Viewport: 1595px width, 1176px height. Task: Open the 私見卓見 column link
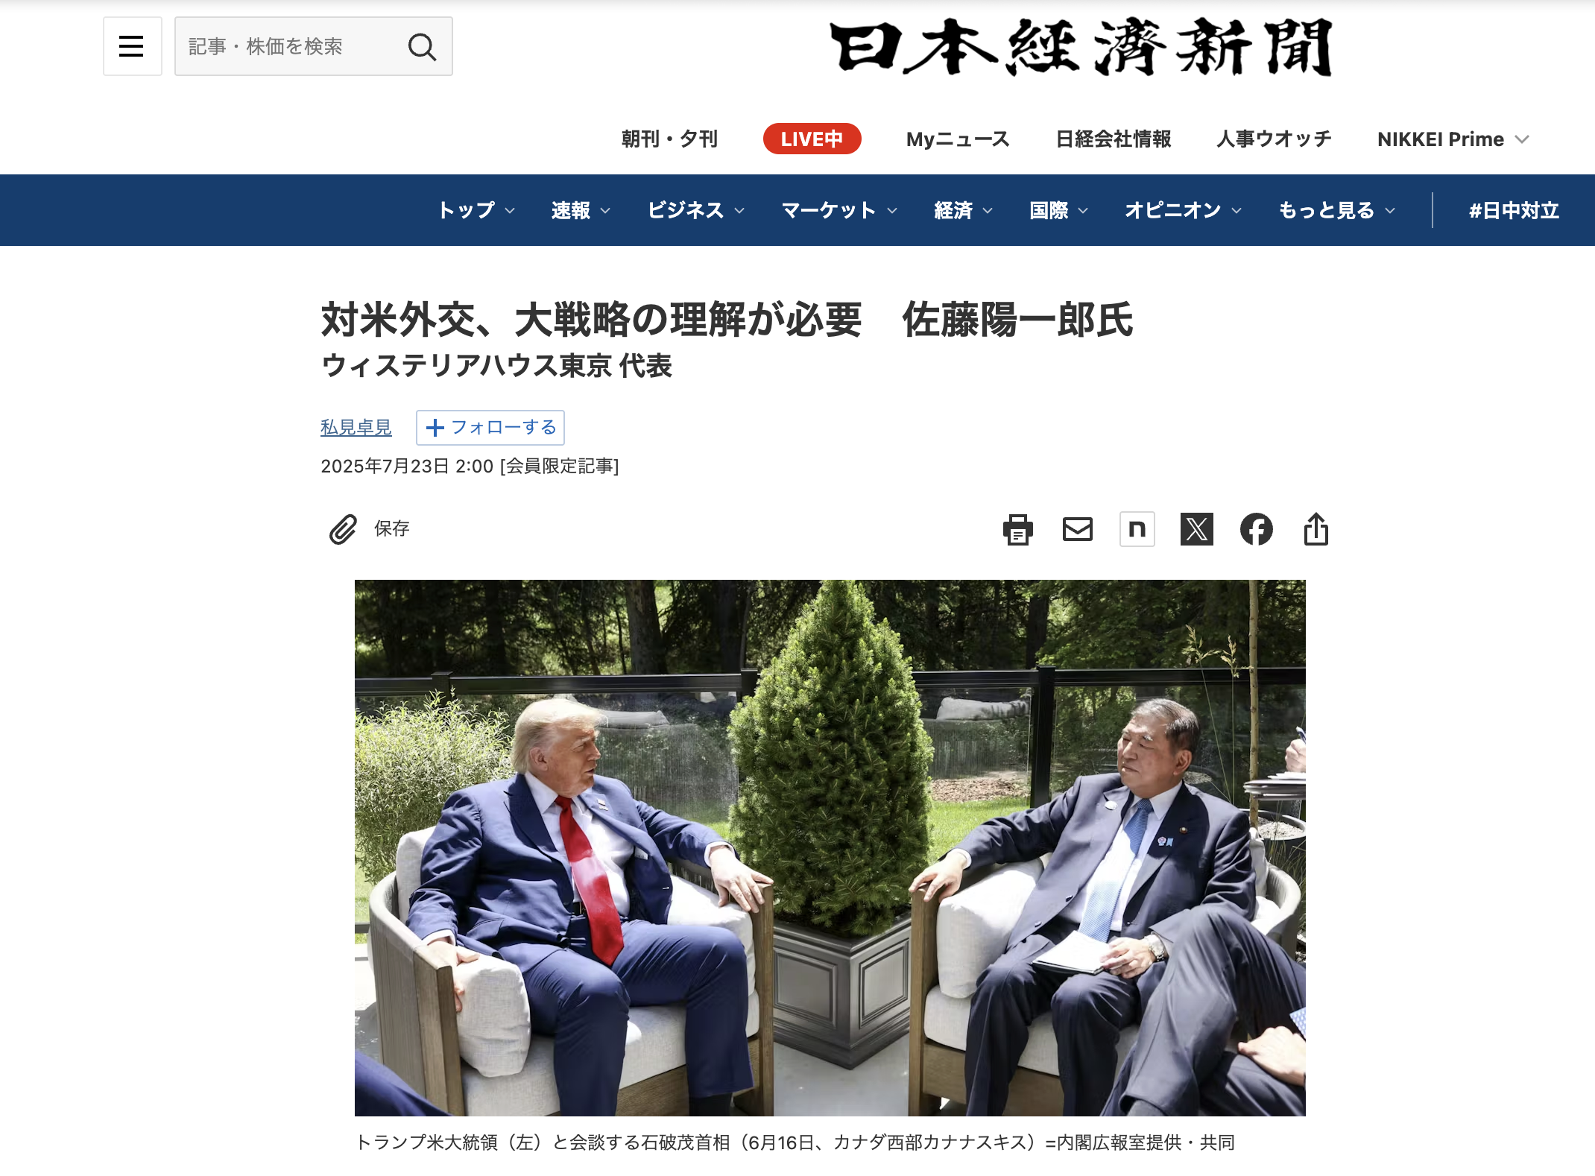point(356,427)
